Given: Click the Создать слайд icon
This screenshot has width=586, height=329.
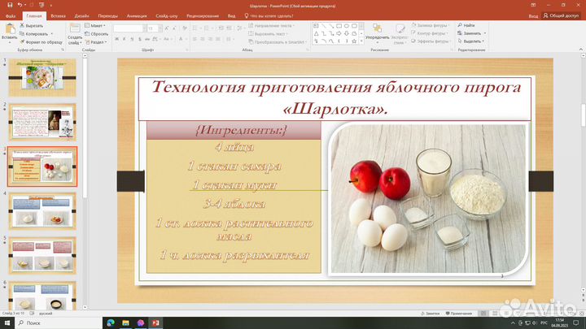Looking at the screenshot, I should (x=75, y=28).
